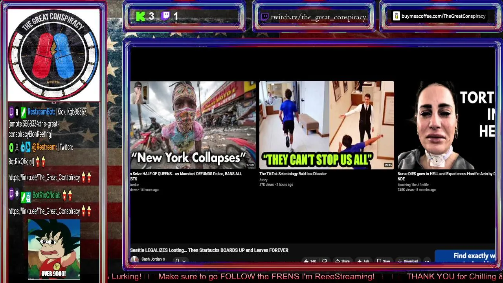Screen dimensions: 503x283
Task: Click the Twitch logo in viewer counter
Action: [166, 16]
